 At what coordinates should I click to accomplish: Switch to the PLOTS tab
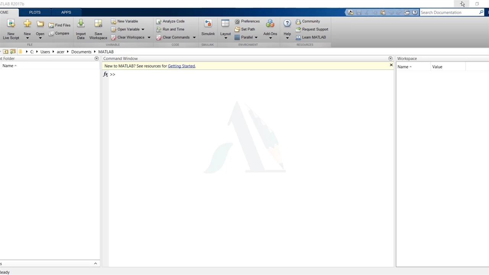click(x=35, y=12)
